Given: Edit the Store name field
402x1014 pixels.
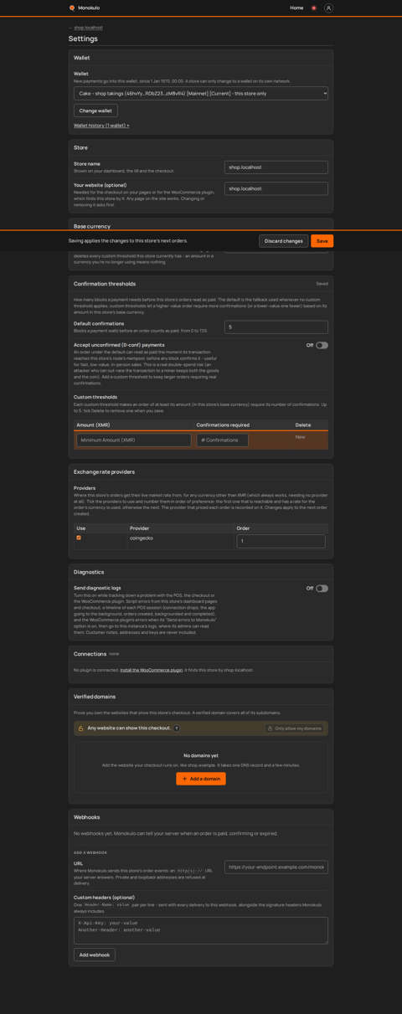Looking at the screenshot, I should [276, 167].
